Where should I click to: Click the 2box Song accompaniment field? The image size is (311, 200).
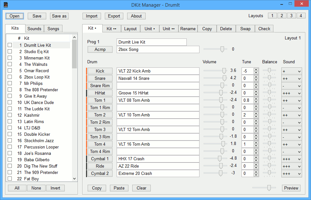158,50
